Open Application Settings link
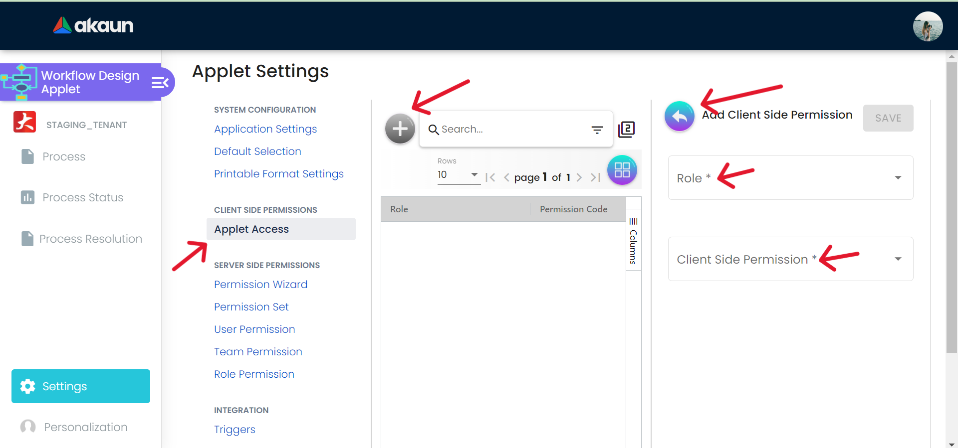This screenshot has height=448, width=958. (265, 129)
